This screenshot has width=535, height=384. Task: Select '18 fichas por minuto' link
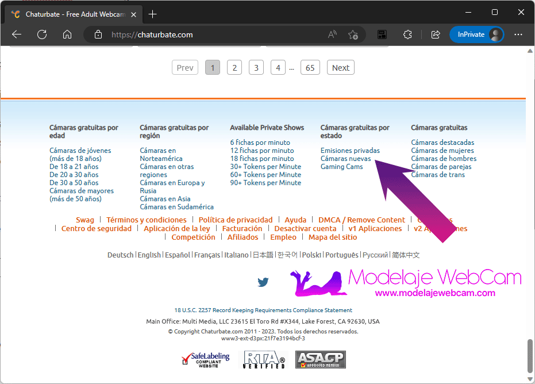click(262, 159)
